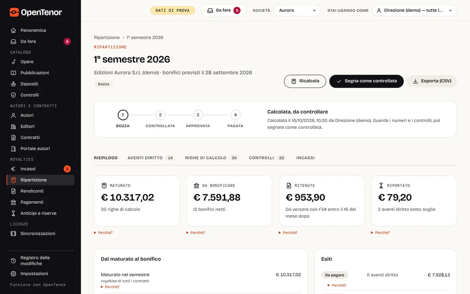Select Ripartizione in the sidebar menu
Viewport: 470px width, 294px height.
click(40, 180)
